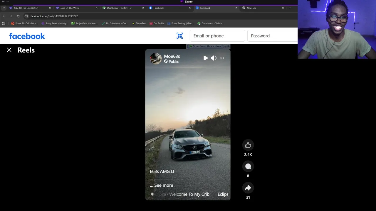Click the facebook.com reel URL
376x211 pixels.
(x=54, y=16)
